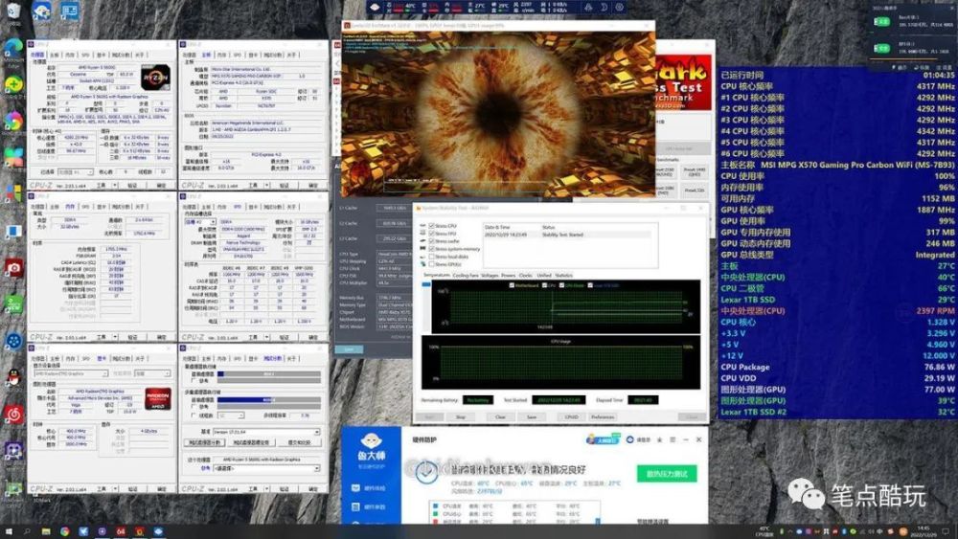The height and width of the screenshot is (539, 958).
Task: Expand 工具 arrow in CPU-Z processor window
Action: (x=115, y=185)
